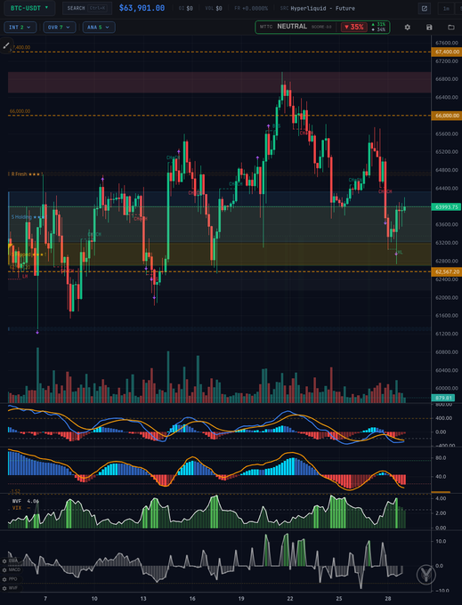Click the WVF 4.06 readout
The width and height of the screenshot is (462, 605).
click(x=26, y=501)
